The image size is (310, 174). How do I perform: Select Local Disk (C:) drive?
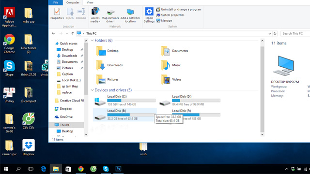click(124, 100)
